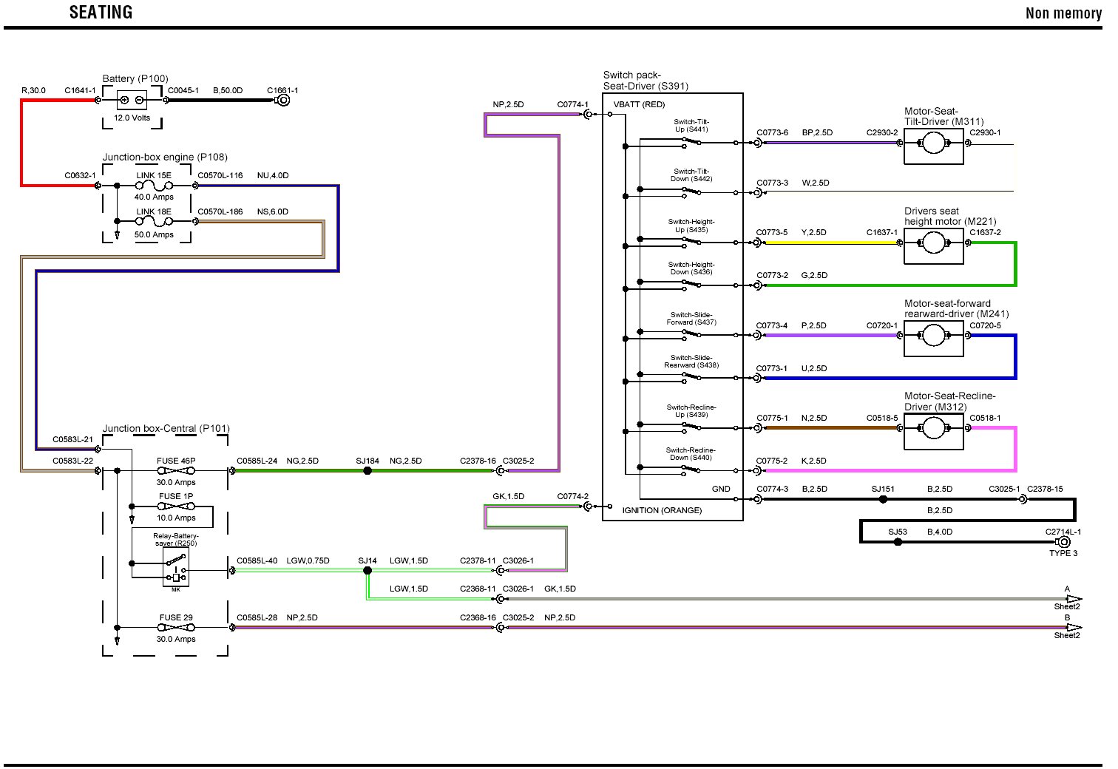Click the C2714L-1 TYPE 3 ground terminal
This screenshot has width=1118, height=769.
[x=1063, y=542]
